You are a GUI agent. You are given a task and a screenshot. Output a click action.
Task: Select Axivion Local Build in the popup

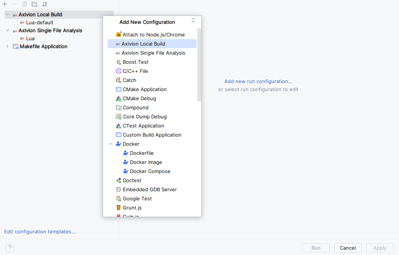[152, 44]
